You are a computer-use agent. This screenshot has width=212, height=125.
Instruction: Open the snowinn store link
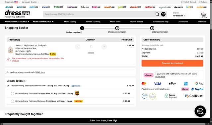click(46, 7)
